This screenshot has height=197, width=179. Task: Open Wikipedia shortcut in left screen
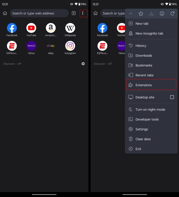point(70,30)
